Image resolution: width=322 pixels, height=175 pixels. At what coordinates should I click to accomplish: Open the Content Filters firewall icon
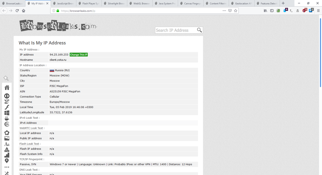point(7,150)
